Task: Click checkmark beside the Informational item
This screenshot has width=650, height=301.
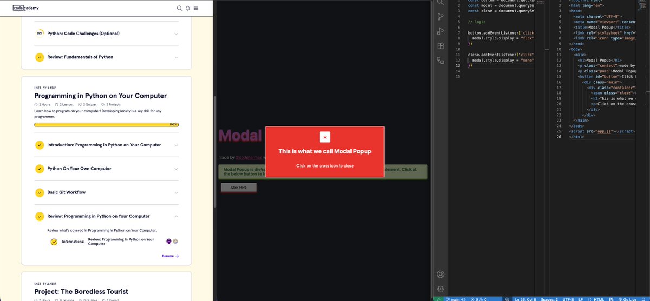Action: point(54,242)
